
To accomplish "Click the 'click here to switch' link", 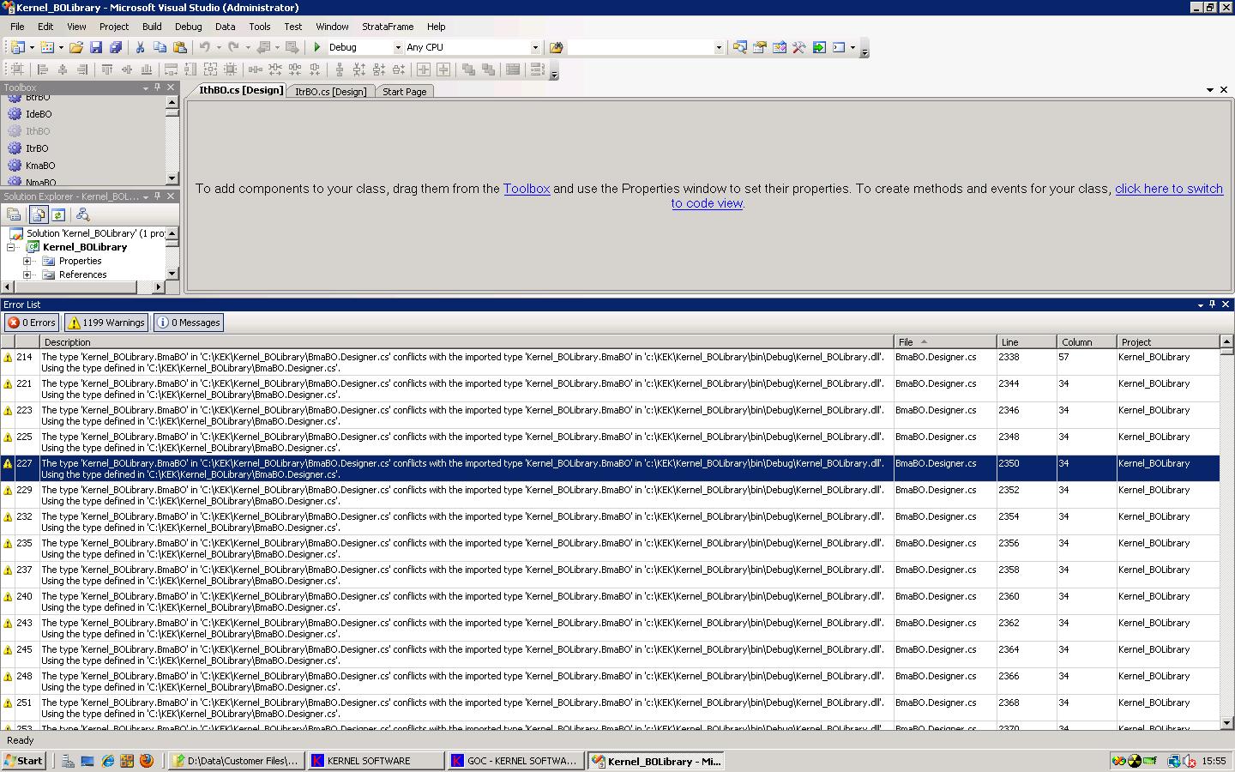I will (x=1168, y=189).
